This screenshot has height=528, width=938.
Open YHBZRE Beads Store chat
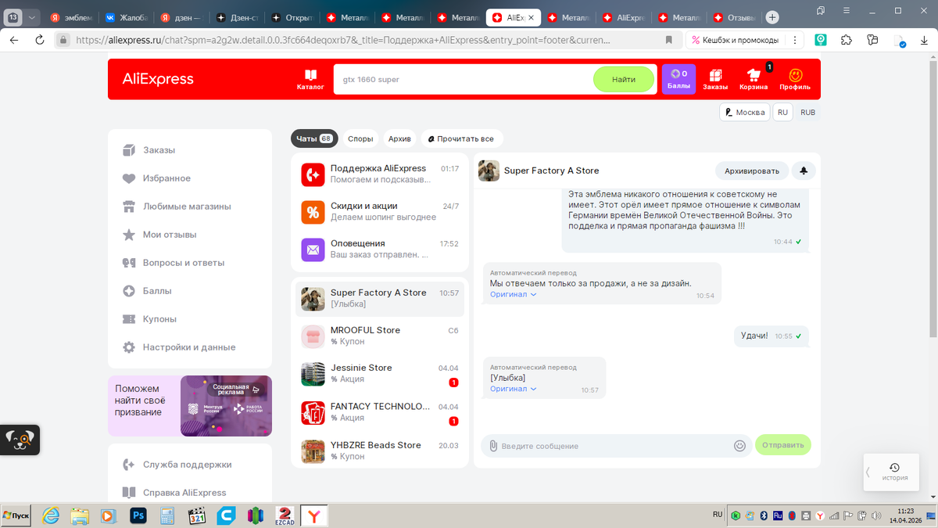click(x=380, y=451)
